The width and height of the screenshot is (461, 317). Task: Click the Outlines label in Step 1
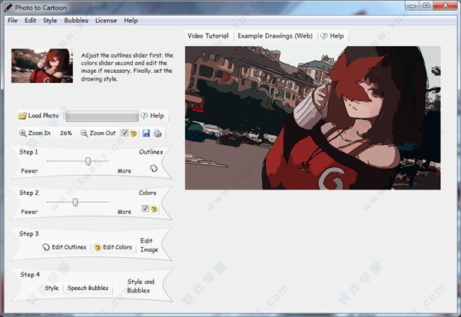151,152
